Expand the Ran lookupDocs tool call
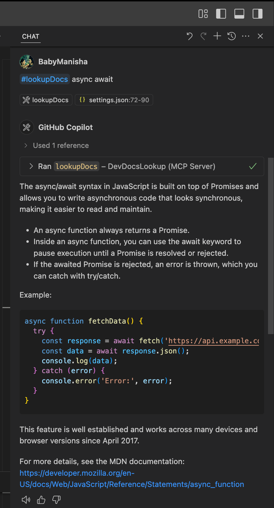Image resolution: width=274 pixels, height=508 pixels. pos(142,166)
